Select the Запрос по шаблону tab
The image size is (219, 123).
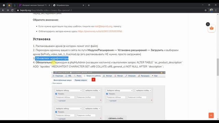click(92, 76)
